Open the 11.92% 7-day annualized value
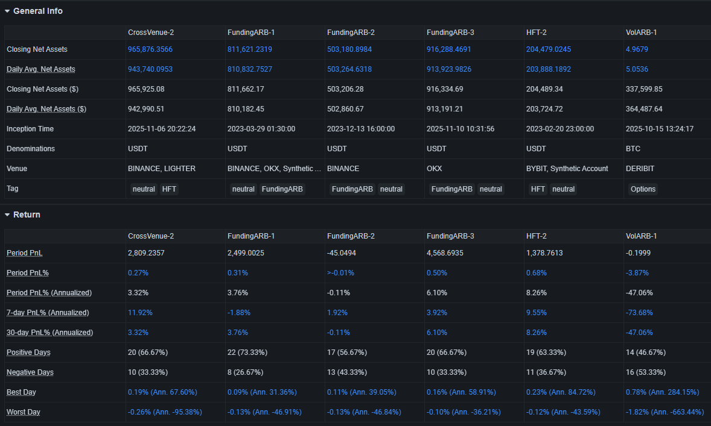The height and width of the screenshot is (426, 711). [140, 313]
